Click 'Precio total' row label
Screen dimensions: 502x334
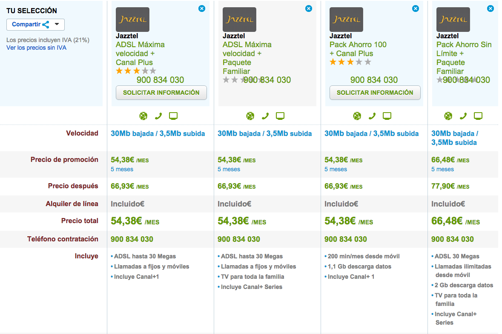[80, 221]
